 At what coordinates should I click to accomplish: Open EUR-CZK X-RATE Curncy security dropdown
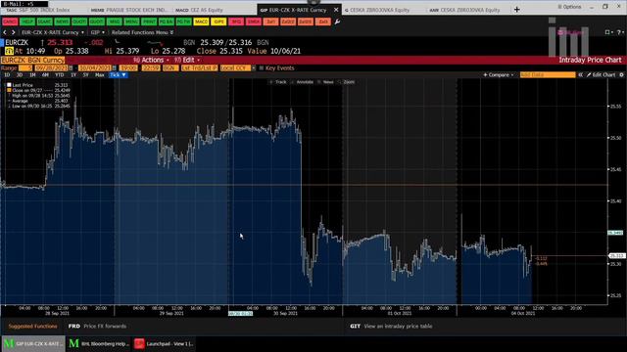point(53,32)
